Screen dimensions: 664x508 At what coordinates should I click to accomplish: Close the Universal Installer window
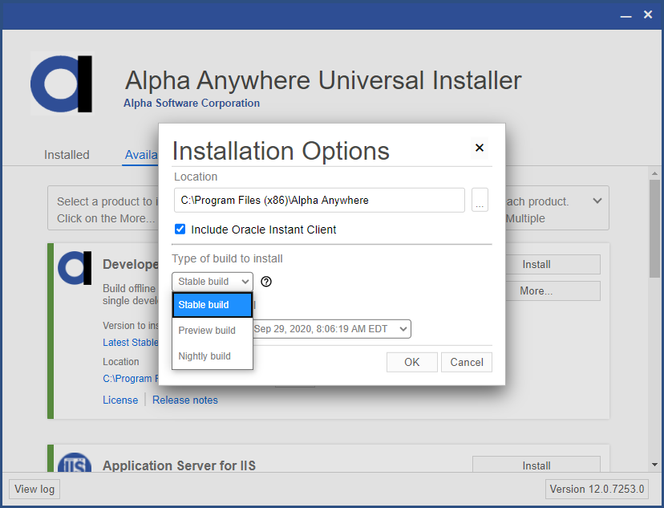pyautogui.click(x=648, y=14)
